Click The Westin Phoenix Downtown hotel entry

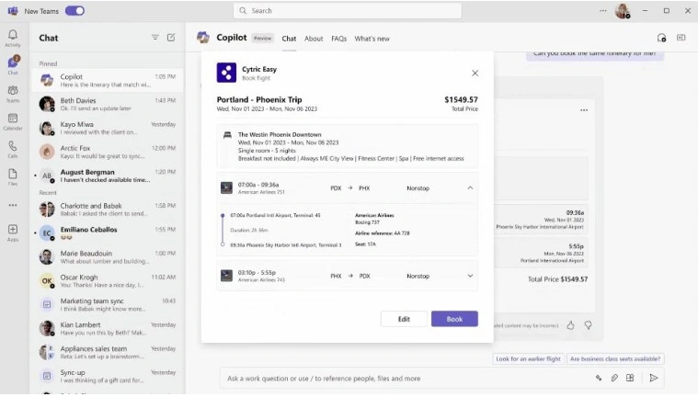pos(348,146)
